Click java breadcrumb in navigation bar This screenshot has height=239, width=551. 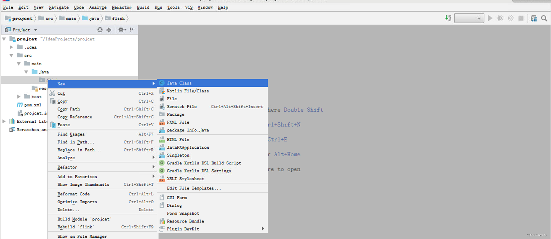click(x=91, y=18)
